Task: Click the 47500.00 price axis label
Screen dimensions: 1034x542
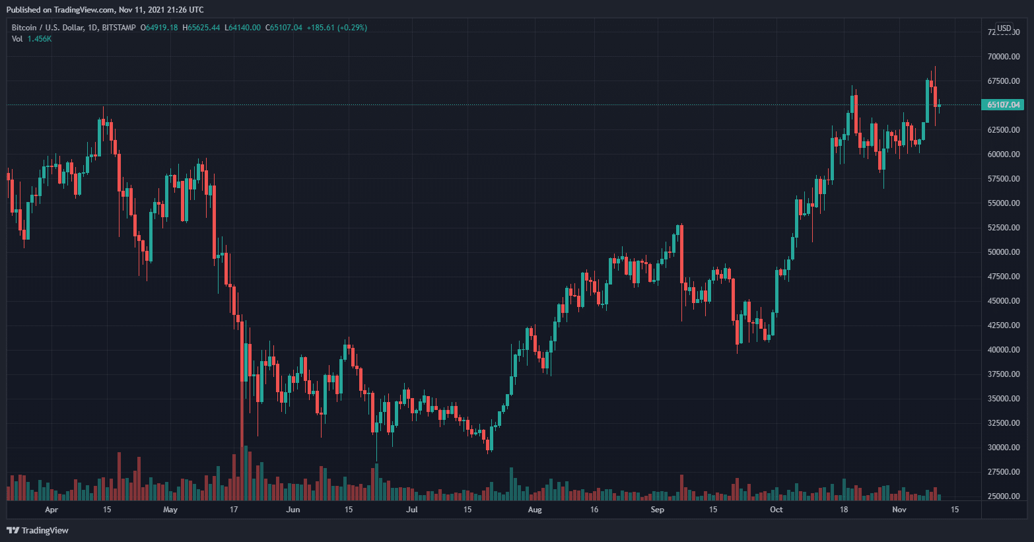Action: coord(1004,277)
